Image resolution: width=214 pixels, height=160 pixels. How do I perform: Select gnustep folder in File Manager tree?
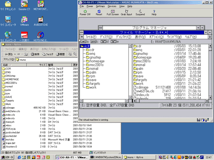pyautogui.click(x=94, y=57)
